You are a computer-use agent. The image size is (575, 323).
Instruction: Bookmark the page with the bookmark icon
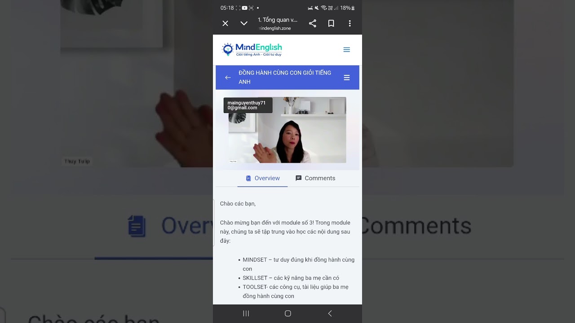(x=331, y=23)
